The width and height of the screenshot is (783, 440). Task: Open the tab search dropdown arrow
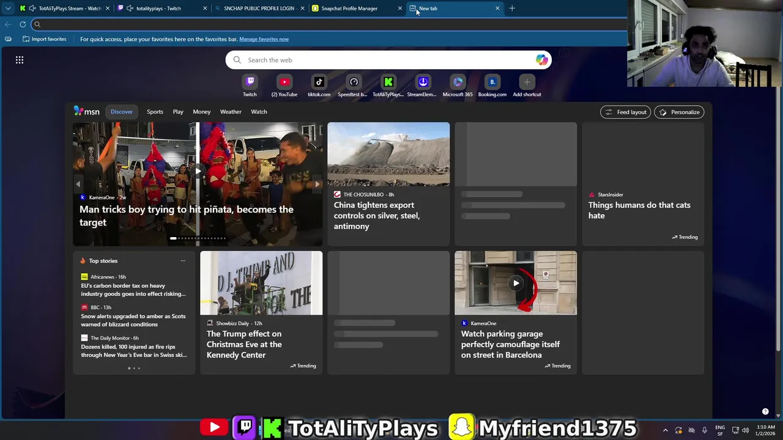point(7,9)
